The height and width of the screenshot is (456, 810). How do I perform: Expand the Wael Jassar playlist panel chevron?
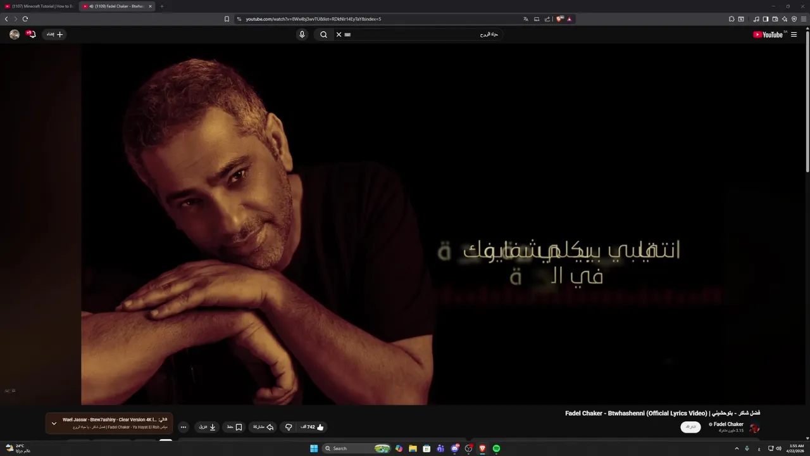54,423
